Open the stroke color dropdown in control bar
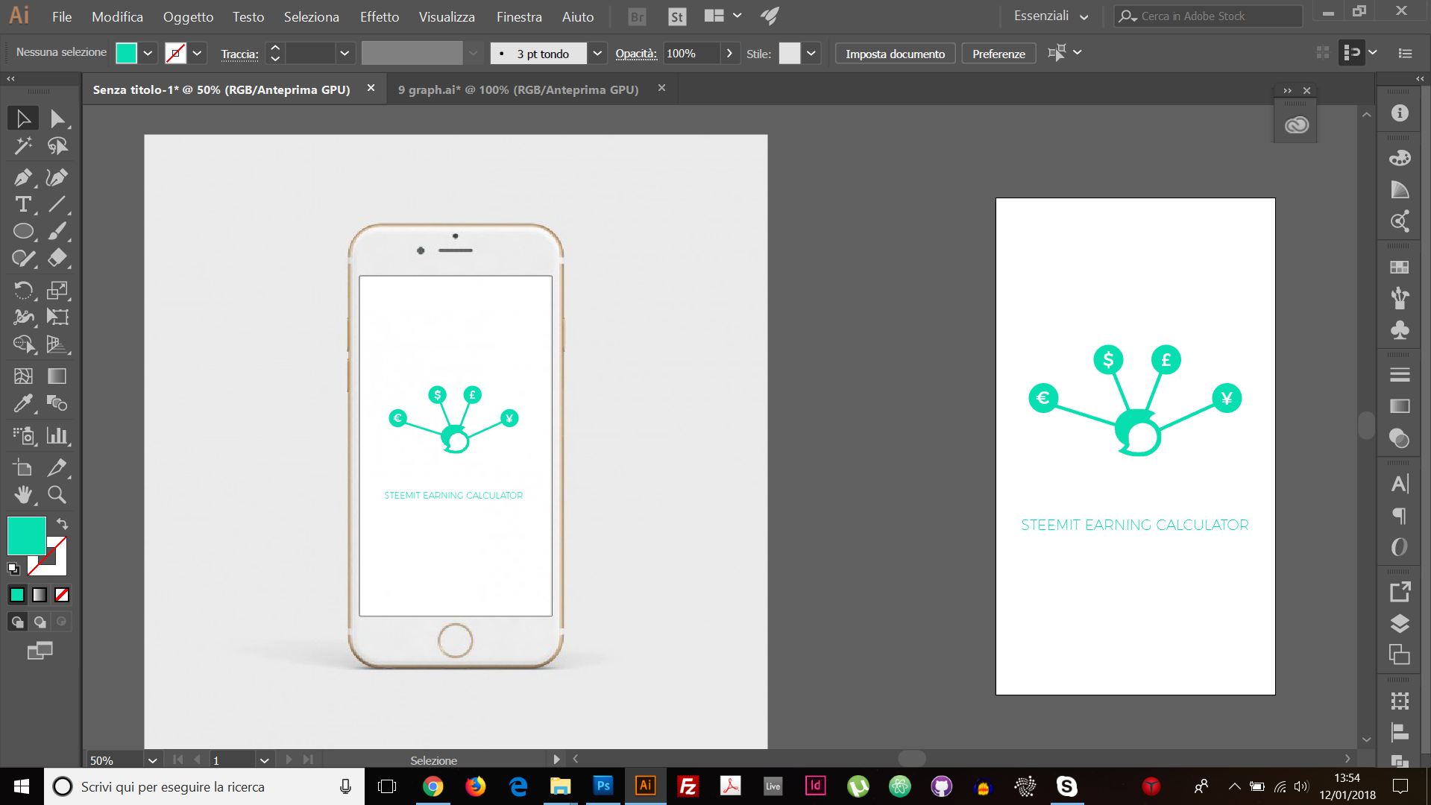Screen dimensions: 1431x805 [x=197, y=53]
